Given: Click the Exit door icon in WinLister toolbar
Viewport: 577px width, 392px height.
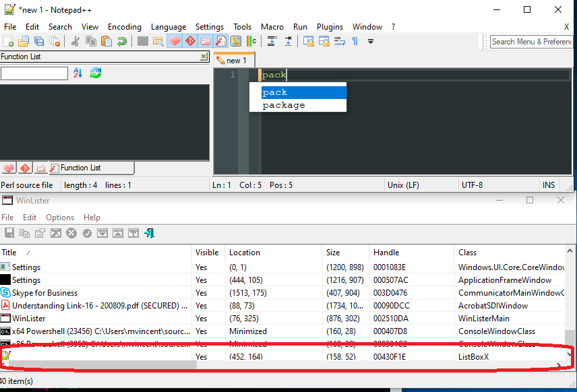Looking at the screenshot, I should point(149,233).
